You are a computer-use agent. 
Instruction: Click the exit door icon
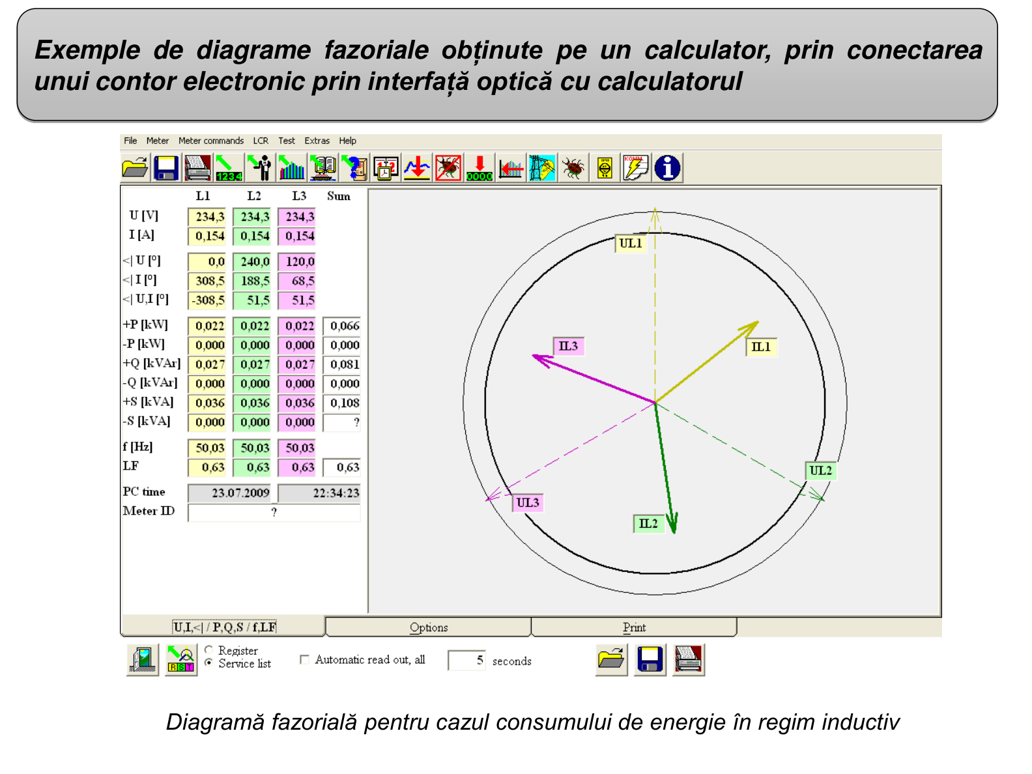tap(143, 660)
